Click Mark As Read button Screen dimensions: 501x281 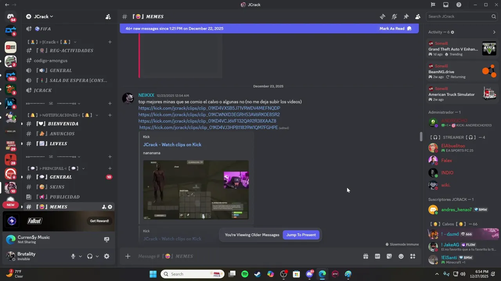395,28
